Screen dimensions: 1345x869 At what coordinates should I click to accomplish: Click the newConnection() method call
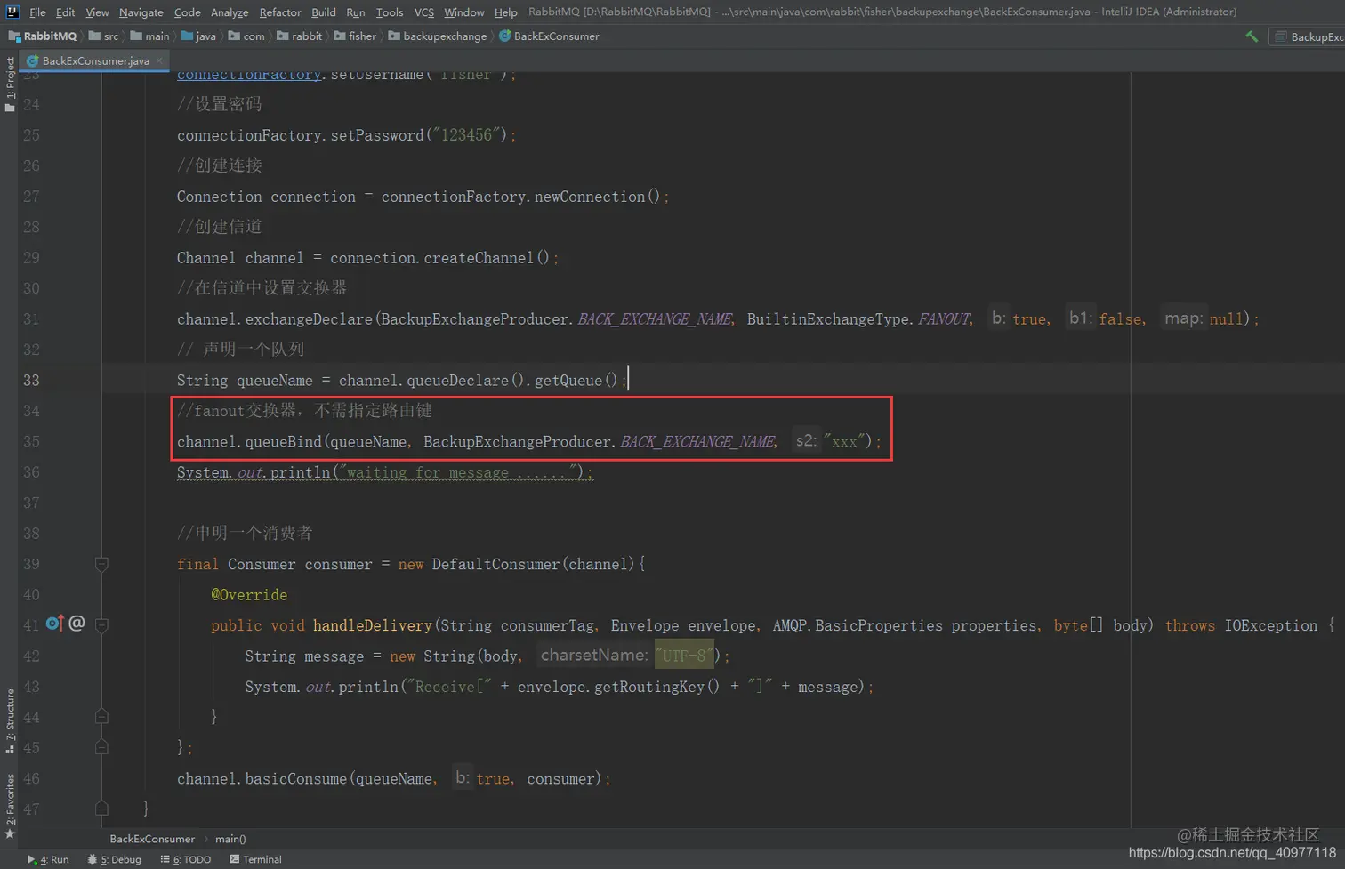tap(597, 197)
